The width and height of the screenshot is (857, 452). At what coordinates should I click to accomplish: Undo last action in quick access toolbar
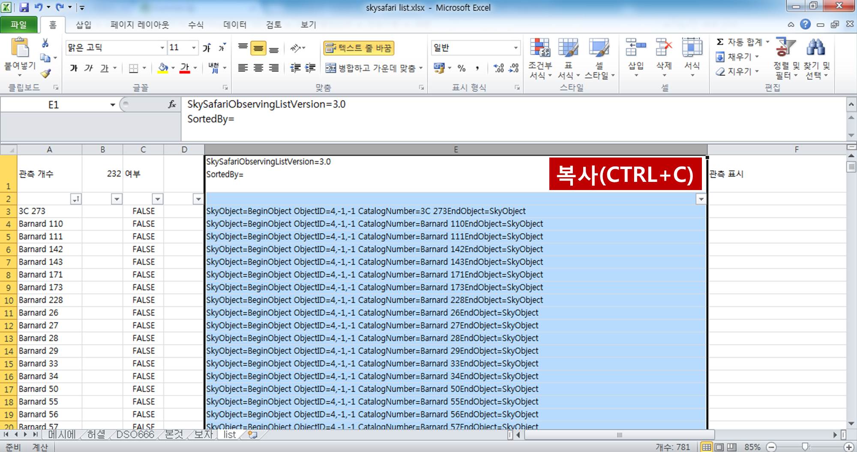(38, 7)
